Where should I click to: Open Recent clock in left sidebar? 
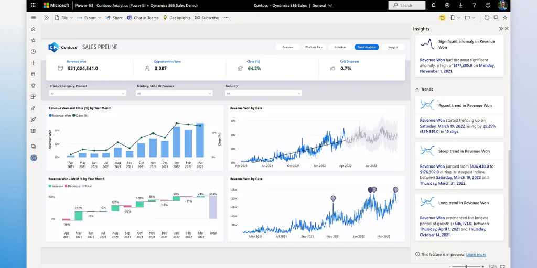click(33, 52)
